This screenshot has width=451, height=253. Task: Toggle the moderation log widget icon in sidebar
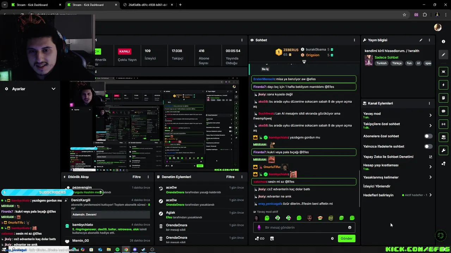tap(443, 98)
